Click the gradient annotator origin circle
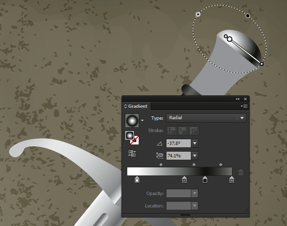Image resolution: width=287 pixels, height=226 pixels. tap(230, 39)
